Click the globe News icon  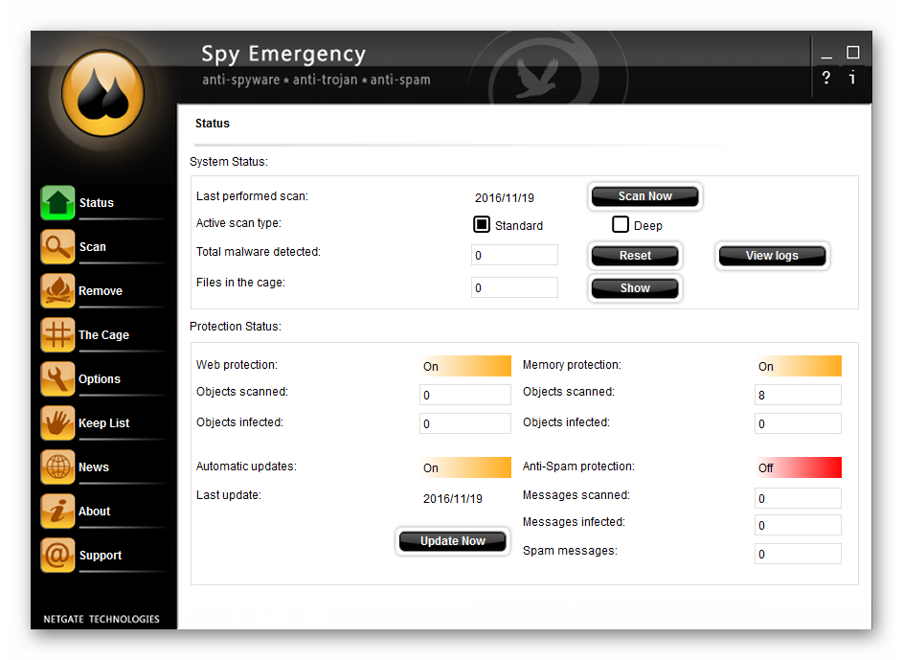click(57, 467)
